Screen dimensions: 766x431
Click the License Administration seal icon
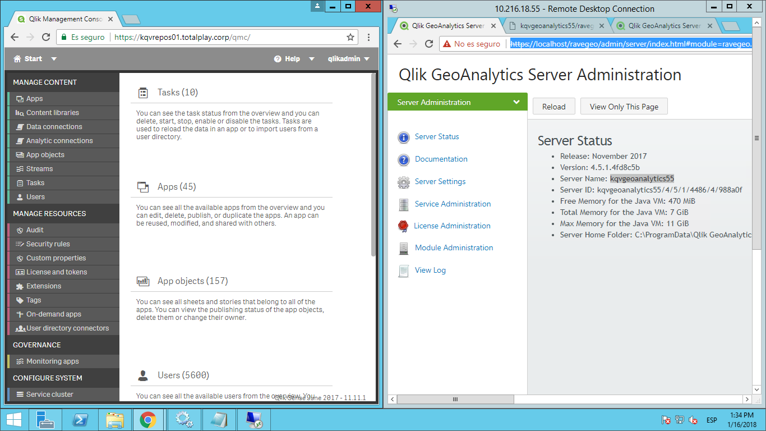(x=403, y=226)
